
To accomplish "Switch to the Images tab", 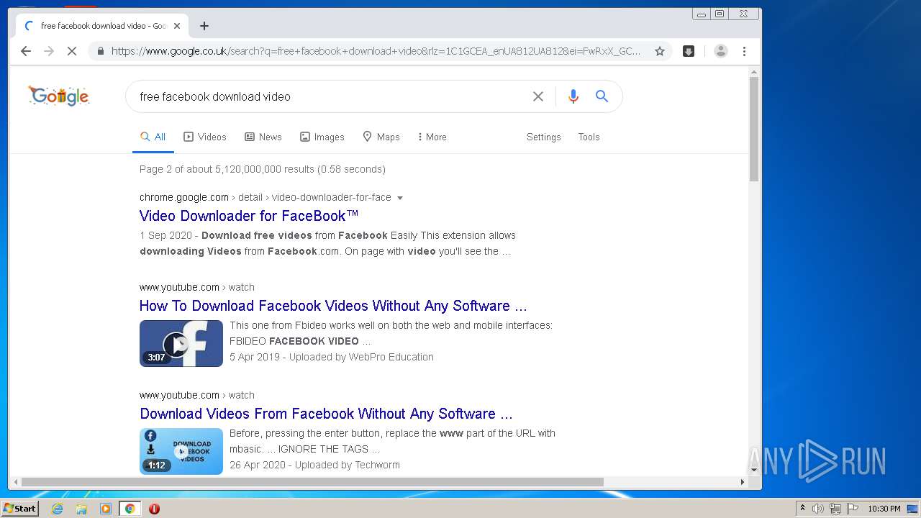I will [x=322, y=137].
